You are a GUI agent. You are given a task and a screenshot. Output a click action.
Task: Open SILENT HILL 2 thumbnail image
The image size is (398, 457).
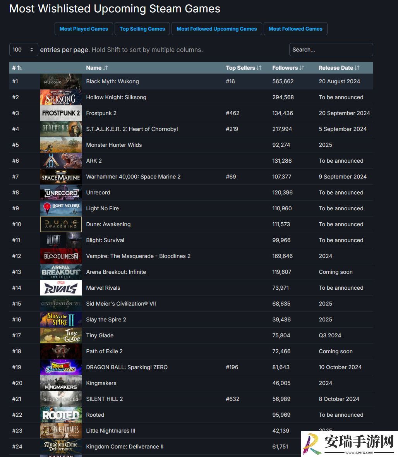61,399
